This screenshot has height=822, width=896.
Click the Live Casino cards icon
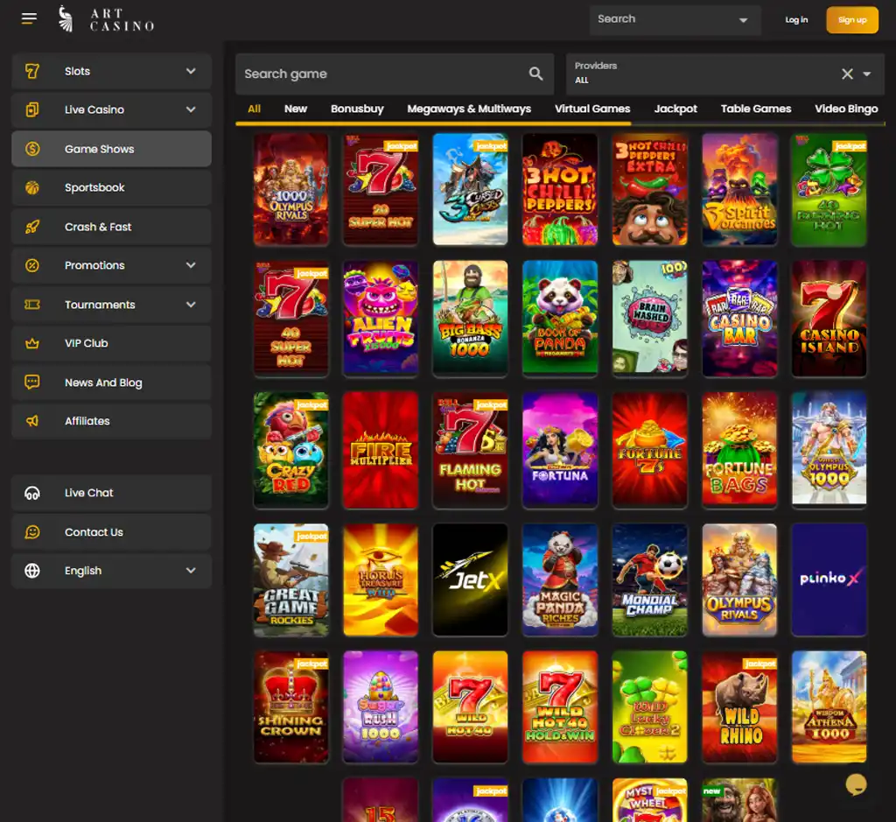click(32, 109)
